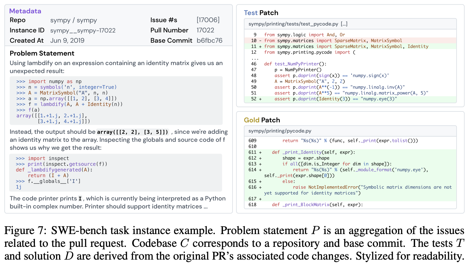
Task: Click the Gold Patch title
Action: (262, 120)
